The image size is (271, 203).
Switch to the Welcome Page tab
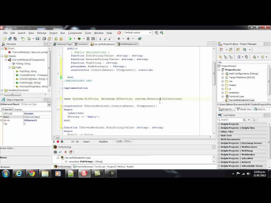click(x=63, y=44)
